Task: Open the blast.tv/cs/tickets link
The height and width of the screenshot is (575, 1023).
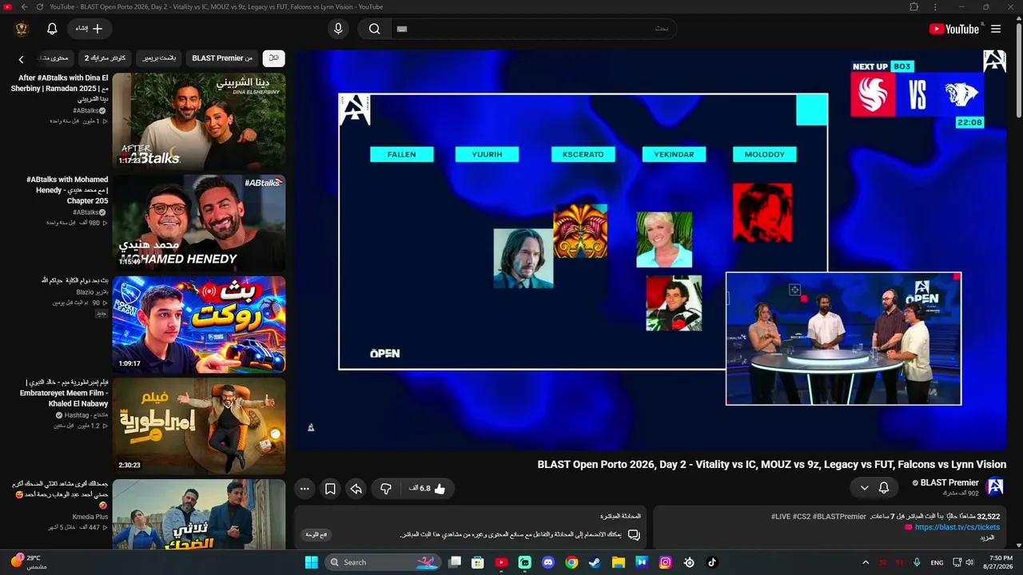Action: (x=957, y=527)
